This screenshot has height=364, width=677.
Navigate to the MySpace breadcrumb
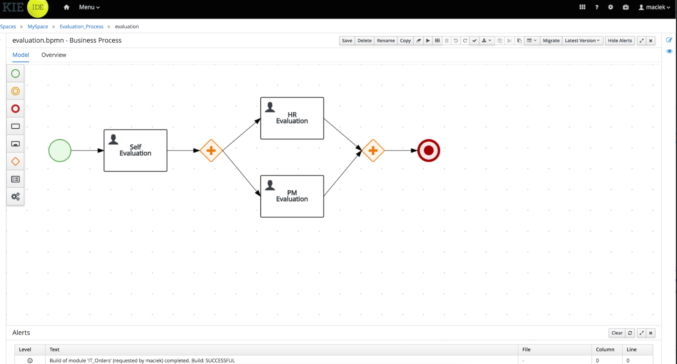38,26
